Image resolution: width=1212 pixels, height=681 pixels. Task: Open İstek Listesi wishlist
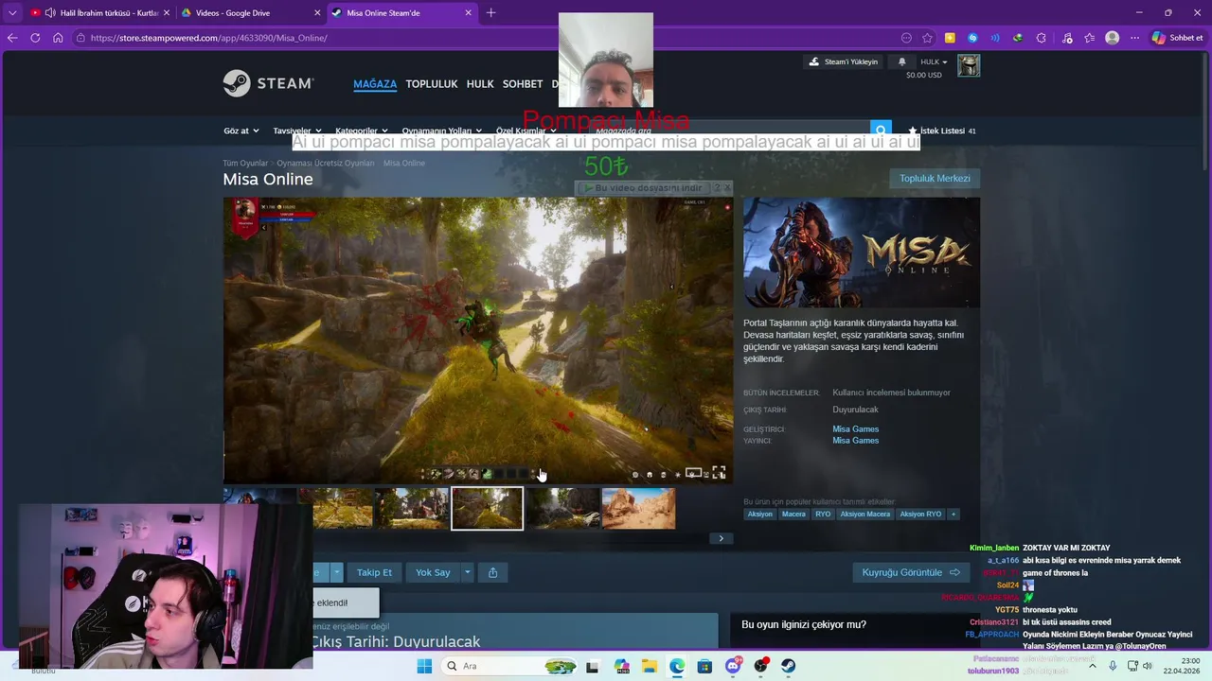point(941,131)
